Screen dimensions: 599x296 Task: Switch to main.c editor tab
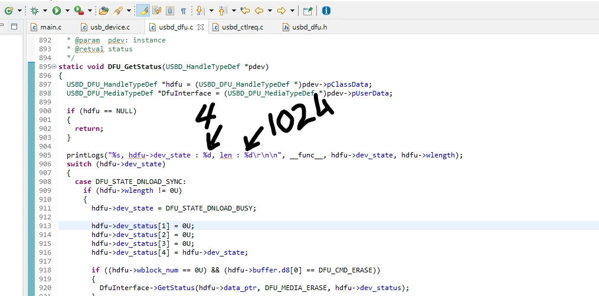46,27
